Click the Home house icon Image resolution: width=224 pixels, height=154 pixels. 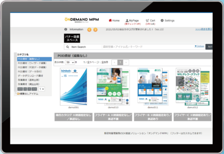pyautogui.click(x=110, y=20)
